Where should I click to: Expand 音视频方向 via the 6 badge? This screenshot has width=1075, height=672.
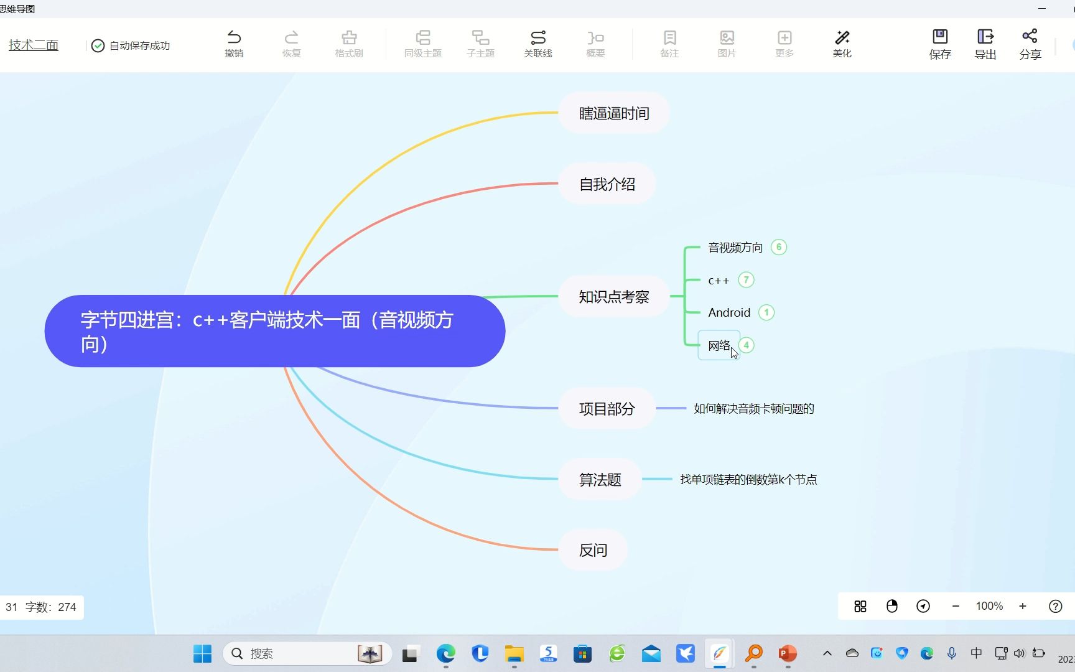click(779, 247)
